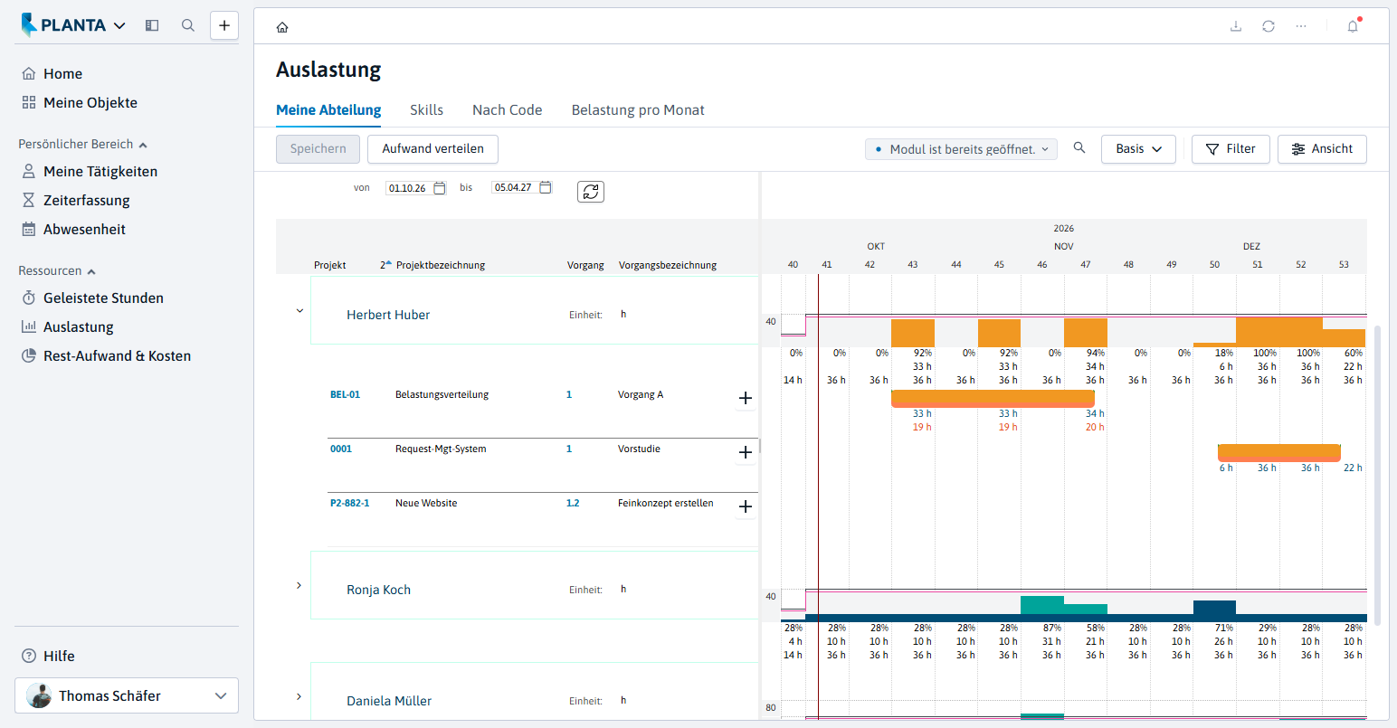Open the Basis dropdown
Viewport: 1397px width, 728px height.
[x=1138, y=148]
